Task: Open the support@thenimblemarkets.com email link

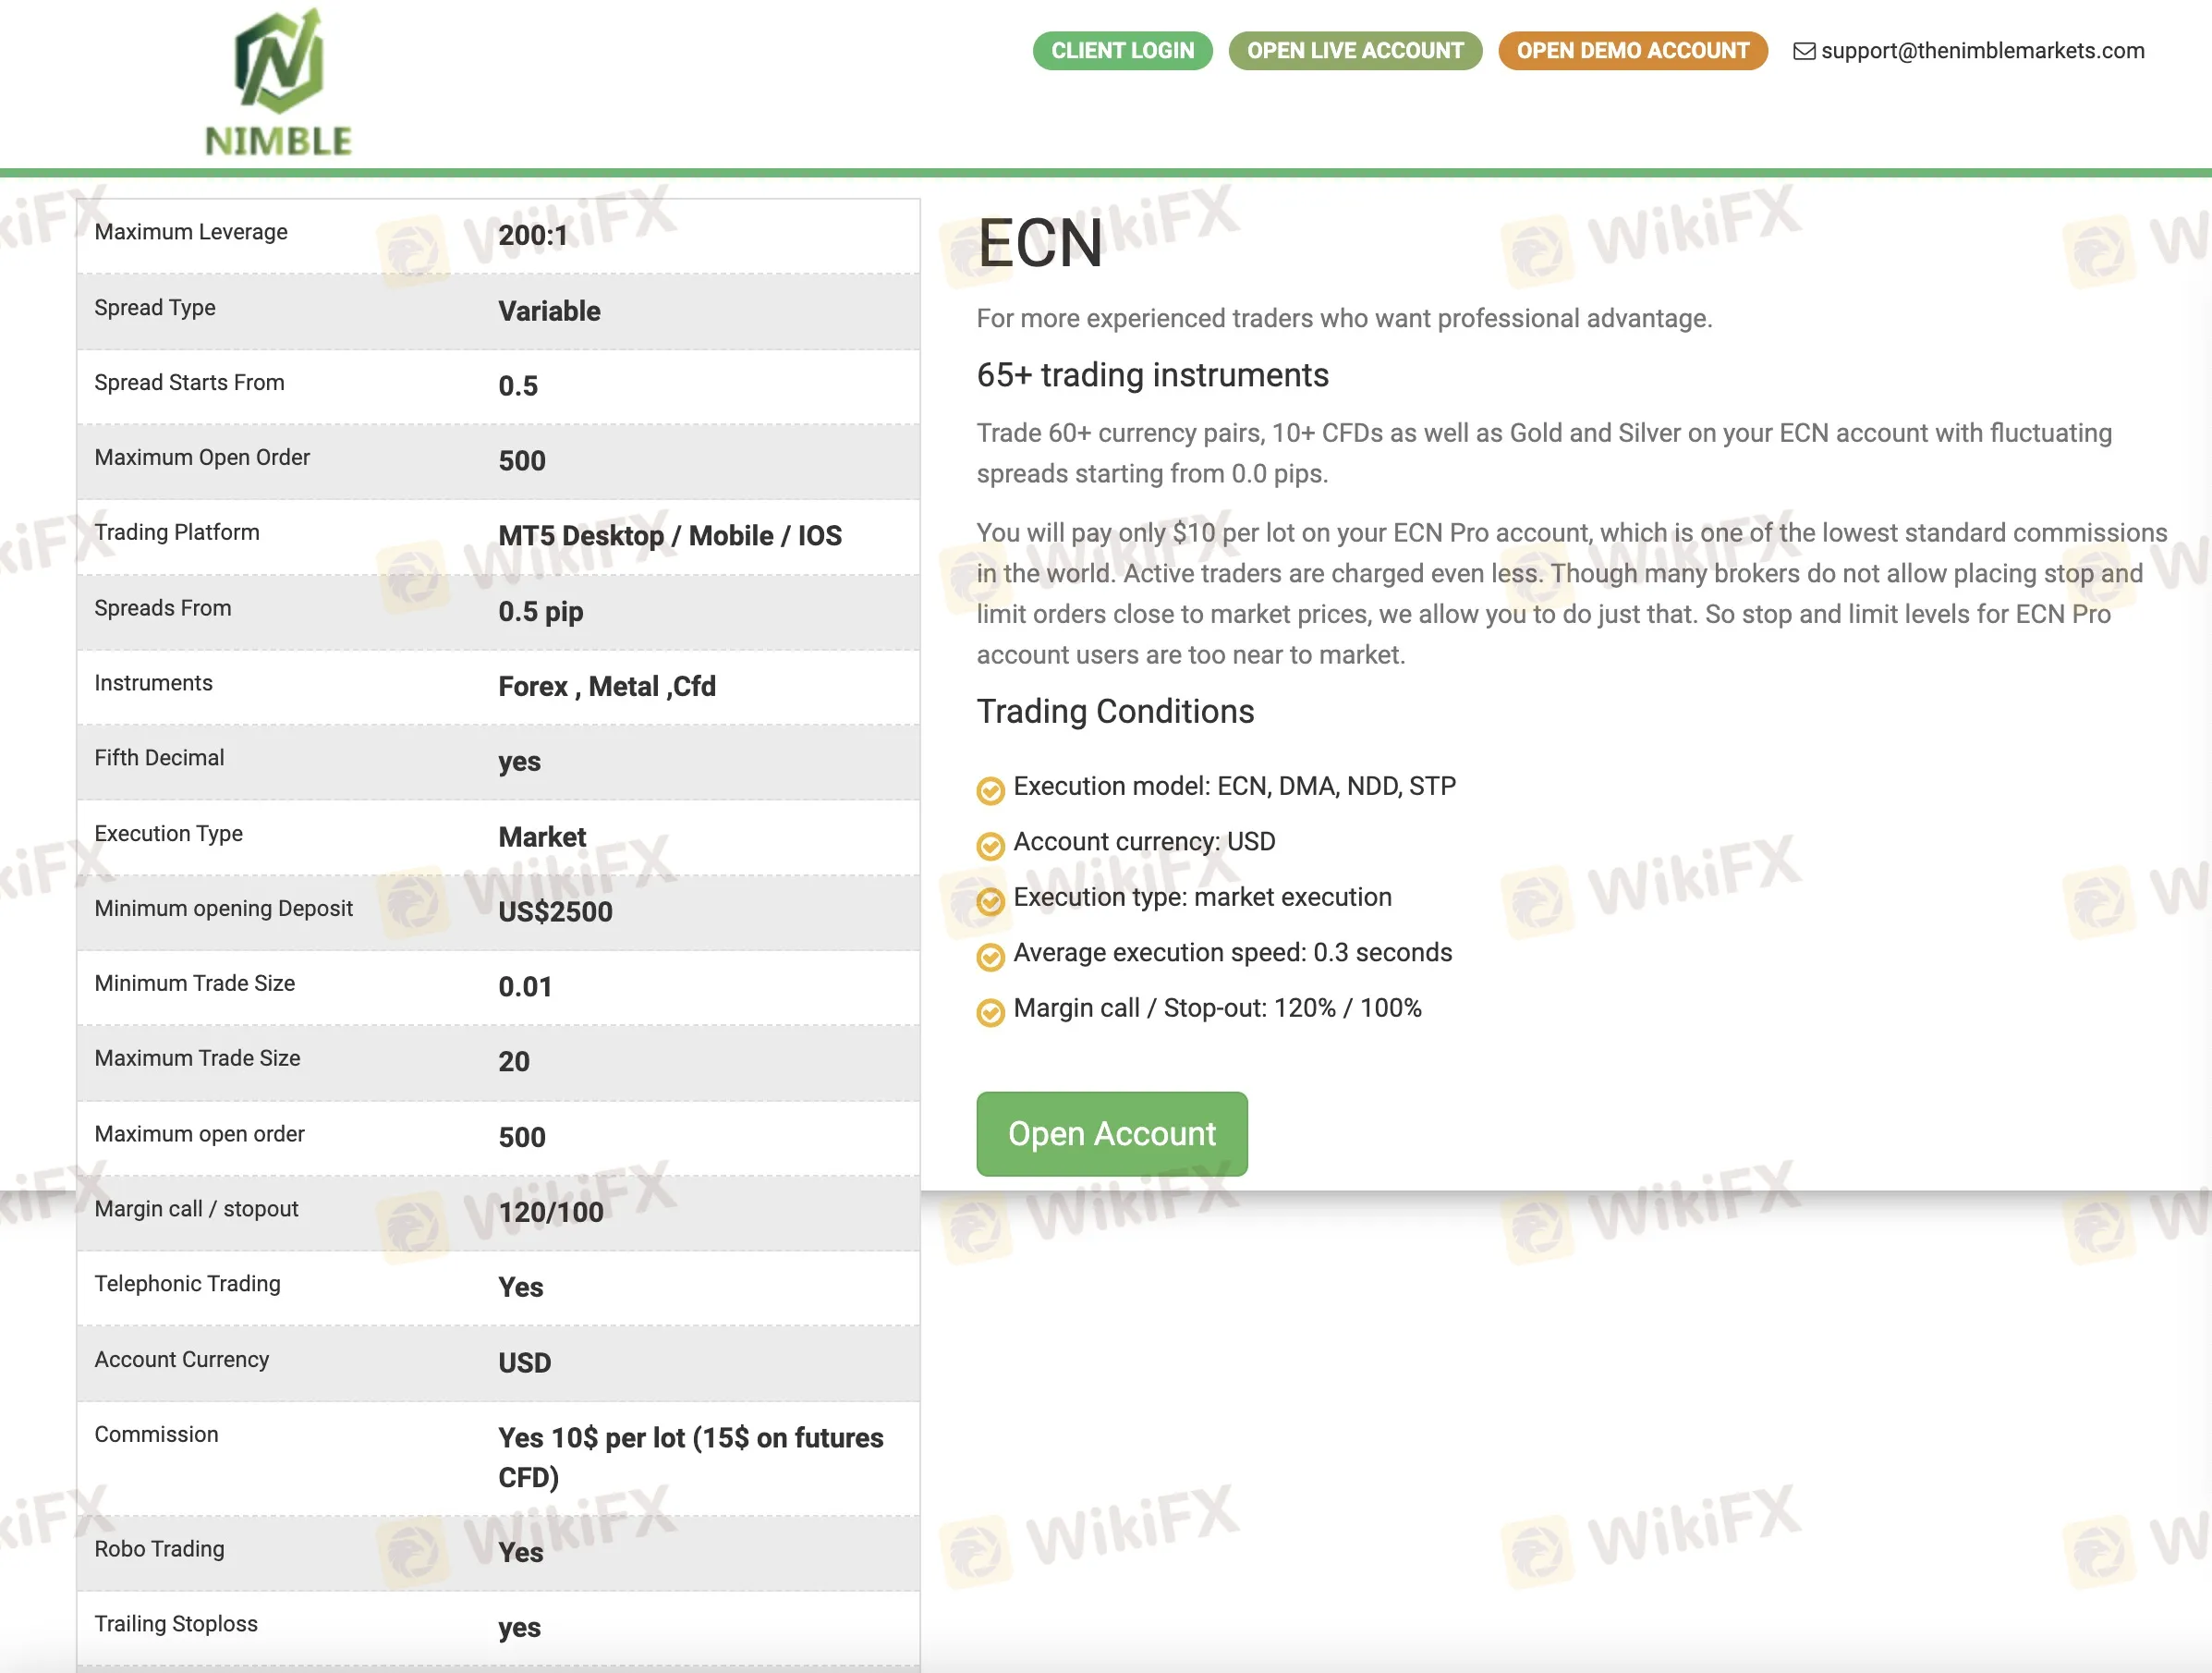Action: point(1982,51)
